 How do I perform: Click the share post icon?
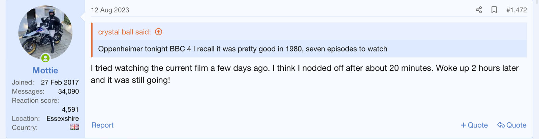pos(479,10)
